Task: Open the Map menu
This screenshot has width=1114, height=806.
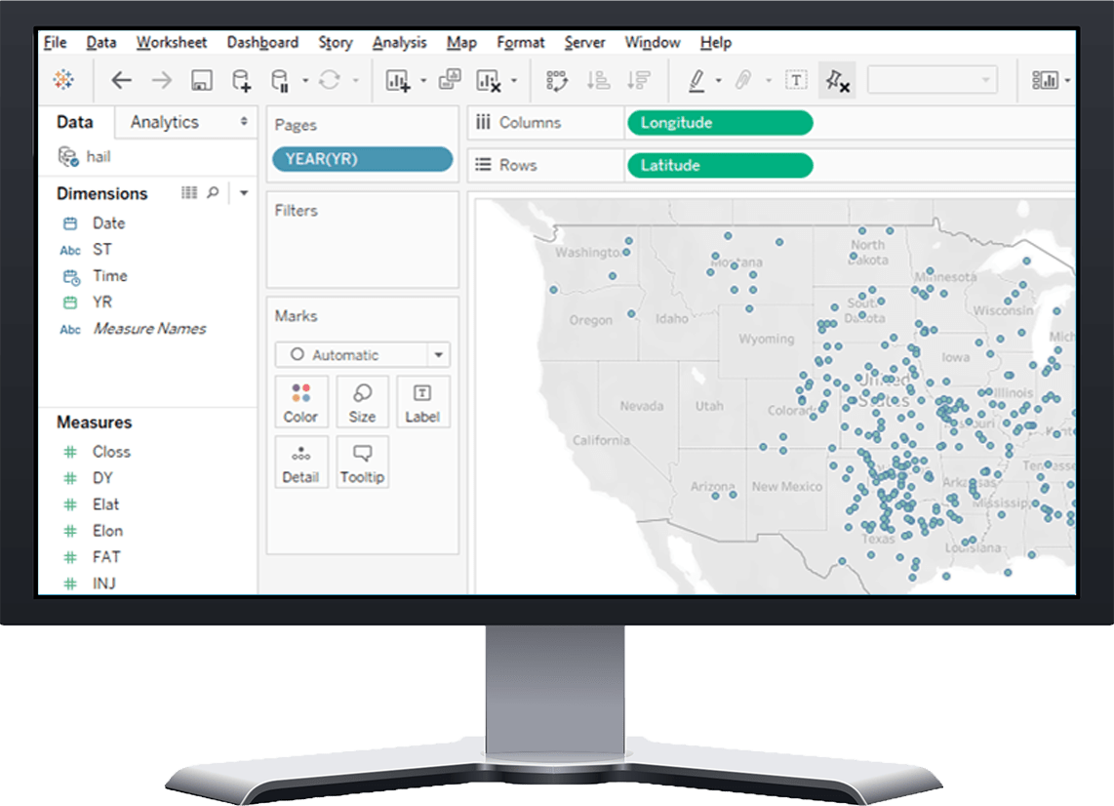Action: pos(461,42)
